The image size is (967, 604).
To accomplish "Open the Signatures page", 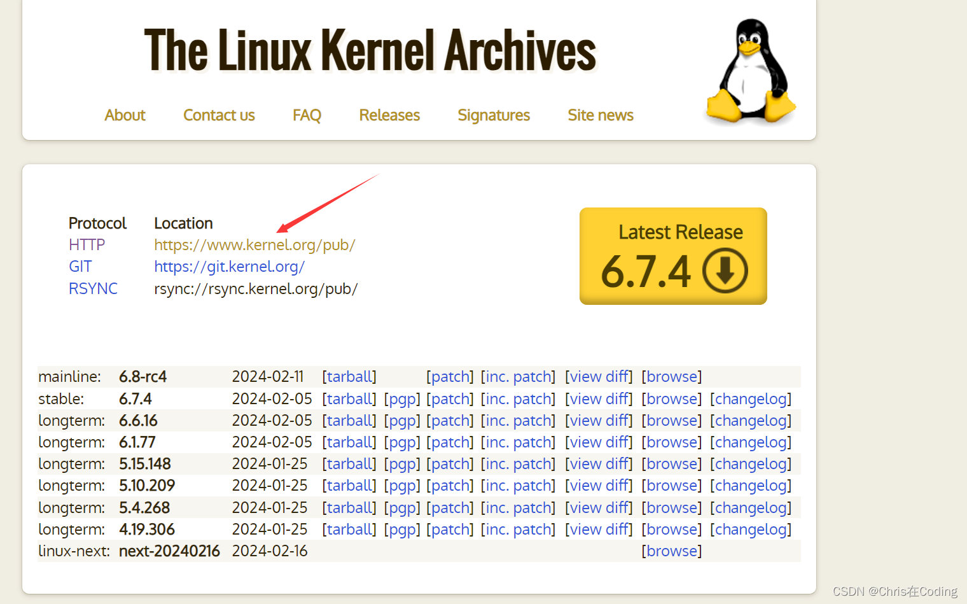I will (494, 115).
